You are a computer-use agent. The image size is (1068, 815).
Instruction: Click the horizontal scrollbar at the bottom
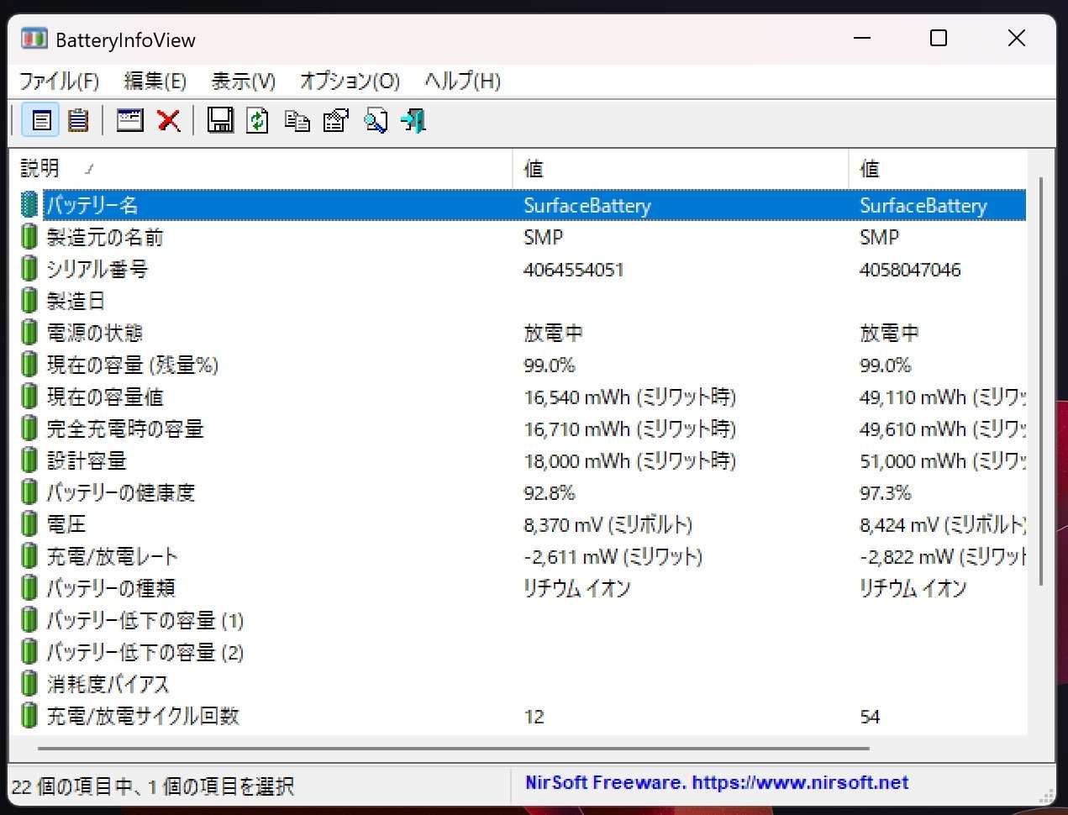point(454,748)
